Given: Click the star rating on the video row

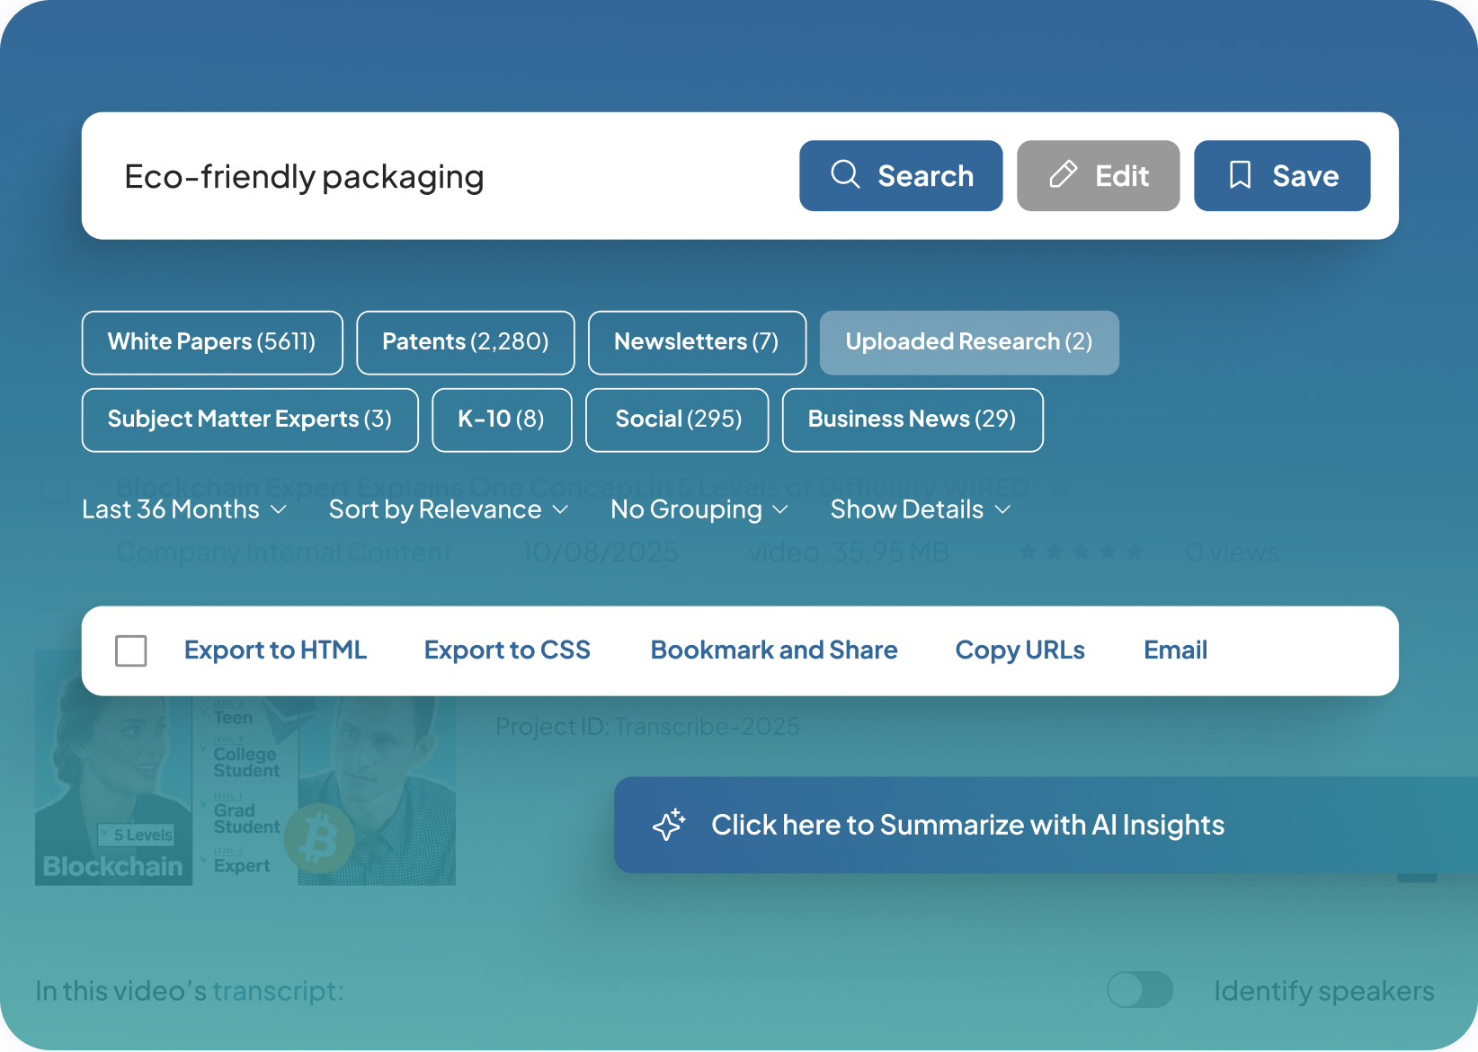Looking at the screenshot, I should coord(1081,552).
